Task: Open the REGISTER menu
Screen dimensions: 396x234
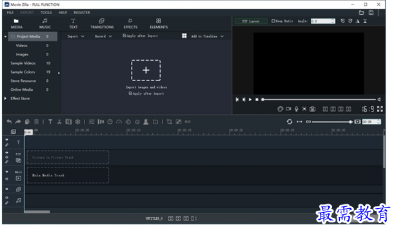Action: tap(82, 12)
